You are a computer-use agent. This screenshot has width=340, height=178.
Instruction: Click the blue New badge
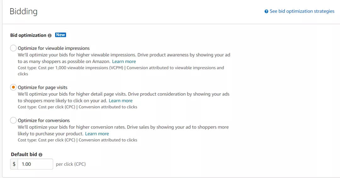click(60, 35)
